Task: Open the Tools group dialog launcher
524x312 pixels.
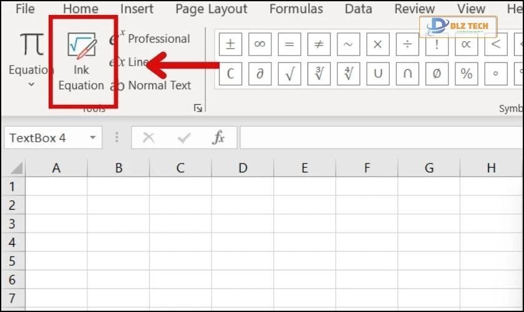Action: (x=198, y=108)
